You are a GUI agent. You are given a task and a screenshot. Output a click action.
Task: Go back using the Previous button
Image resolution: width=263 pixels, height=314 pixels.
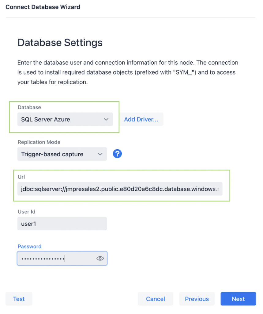[197, 299]
